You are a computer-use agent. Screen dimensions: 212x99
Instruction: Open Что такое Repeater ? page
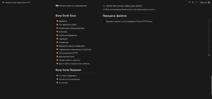click(68, 76)
